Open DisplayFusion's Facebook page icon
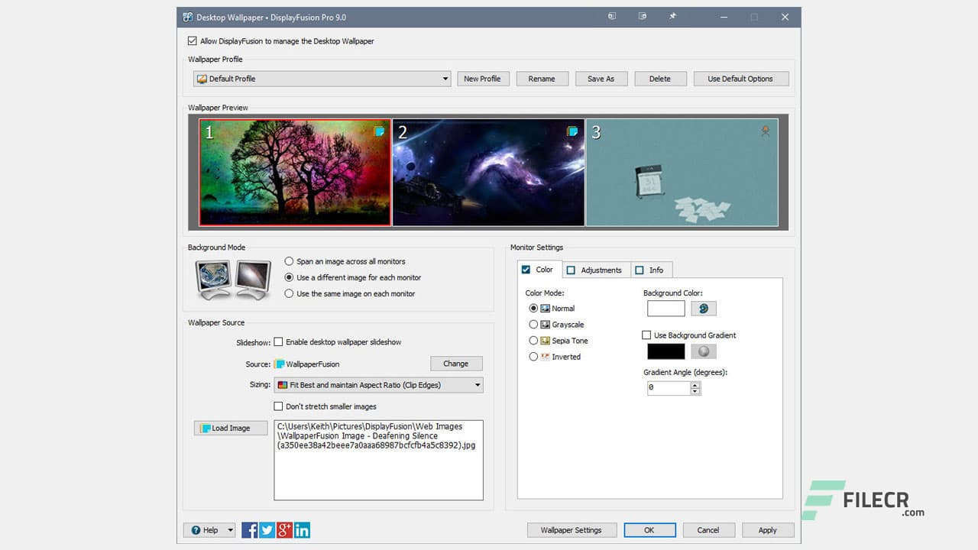Image resolution: width=978 pixels, height=550 pixels. (x=249, y=529)
